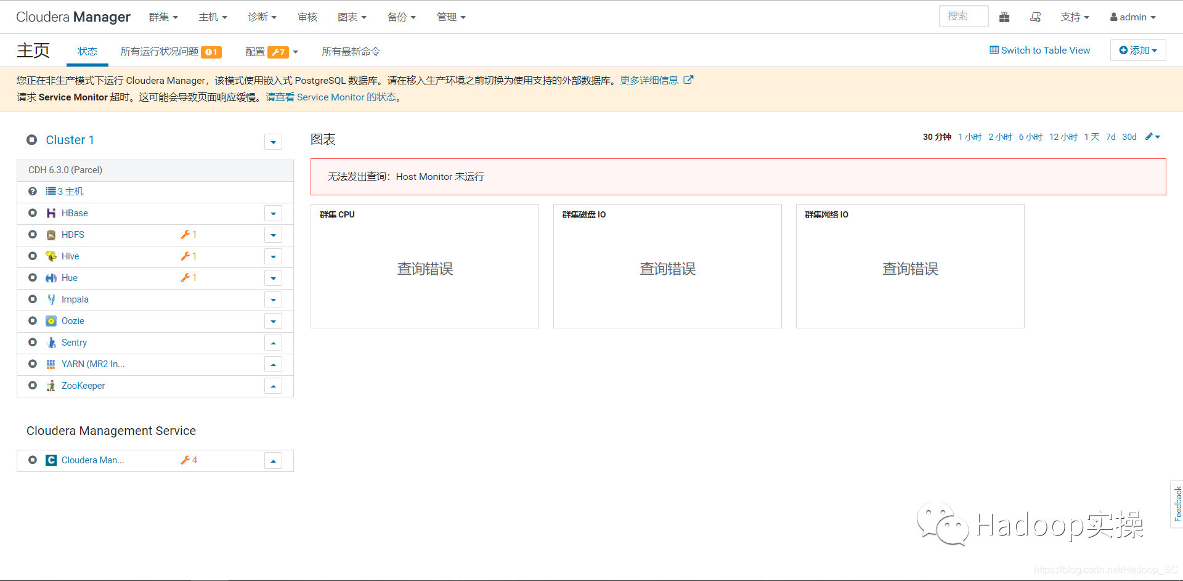Click the Cluster 1 stopped status icon

click(x=32, y=140)
